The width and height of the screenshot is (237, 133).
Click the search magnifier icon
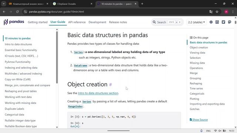(154, 22)
